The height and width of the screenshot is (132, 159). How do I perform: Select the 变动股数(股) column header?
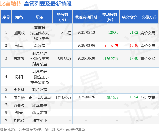pyautogui.click(x=110, y=17)
